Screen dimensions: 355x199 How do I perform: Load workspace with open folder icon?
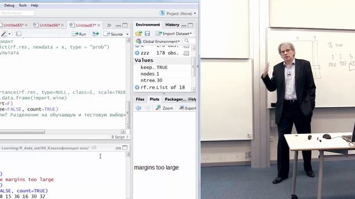click(139, 34)
